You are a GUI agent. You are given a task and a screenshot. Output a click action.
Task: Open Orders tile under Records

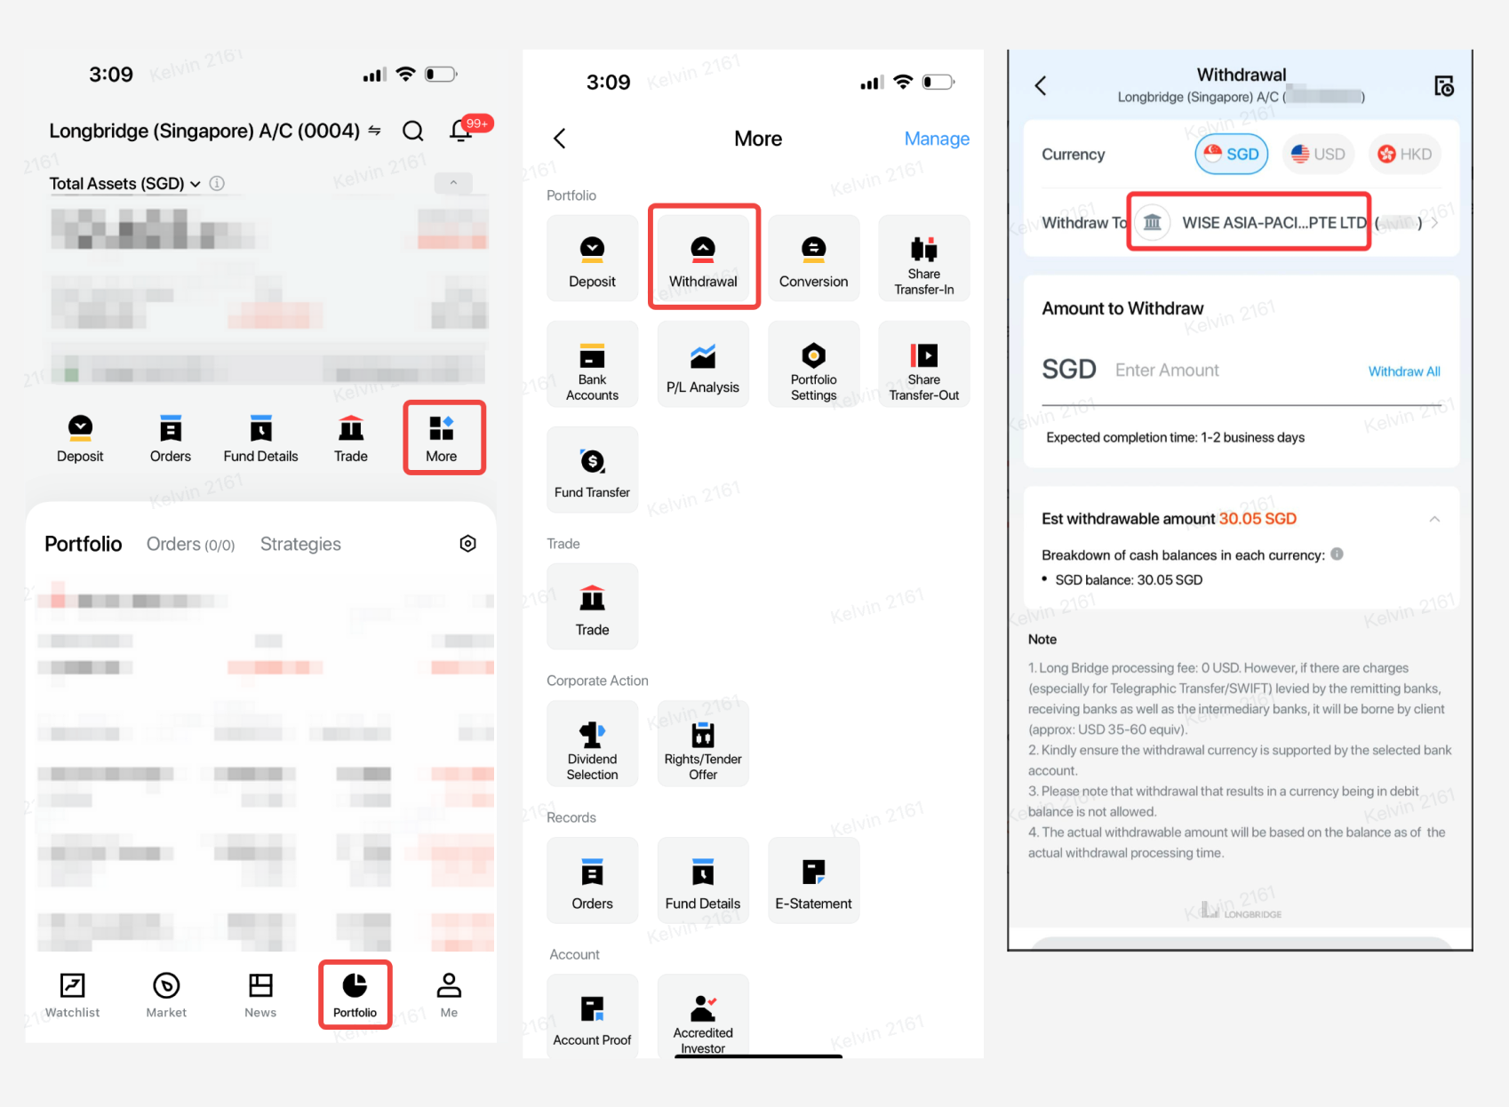click(592, 880)
